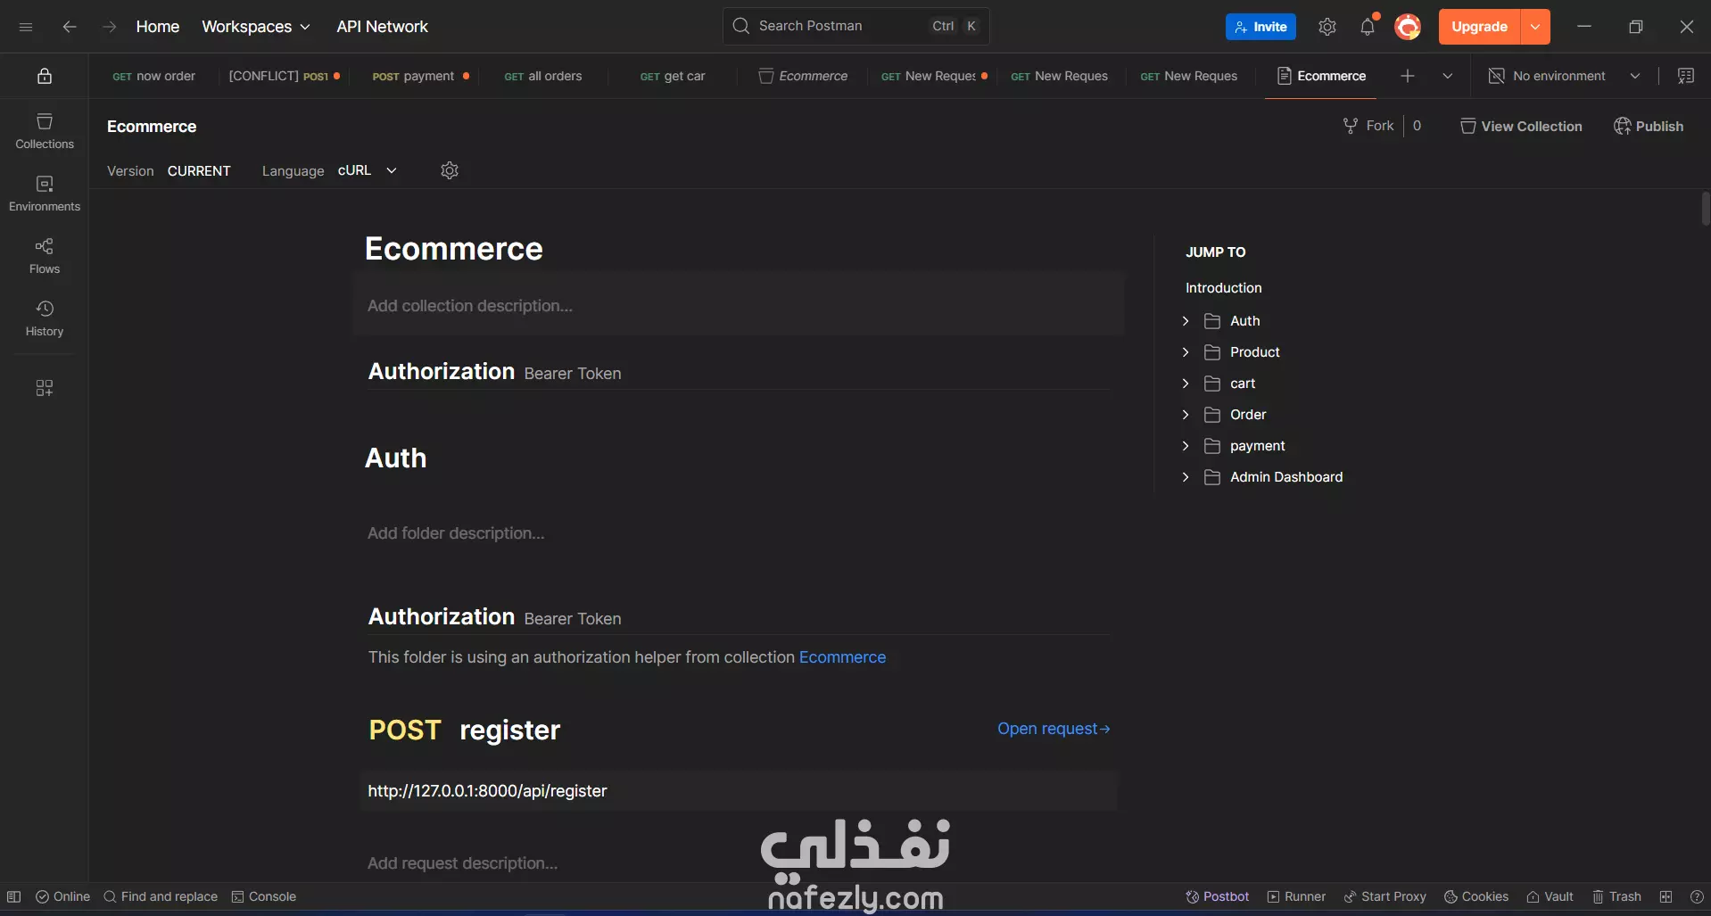This screenshot has height=916, width=1711.
Task: Go to Home
Action: (157, 27)
